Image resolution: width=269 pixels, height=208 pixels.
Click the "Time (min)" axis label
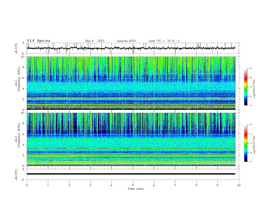point(136,189)
